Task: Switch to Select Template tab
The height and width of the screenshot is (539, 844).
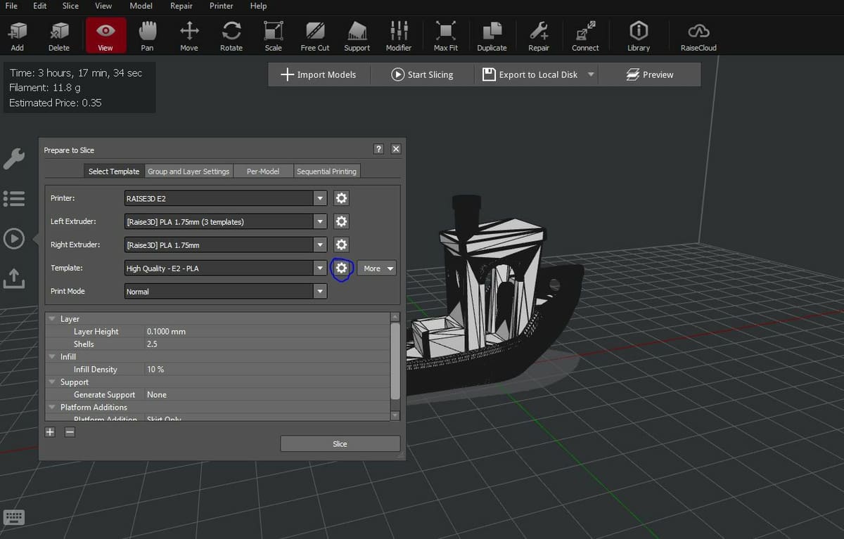Action: [x=114, y=171]
